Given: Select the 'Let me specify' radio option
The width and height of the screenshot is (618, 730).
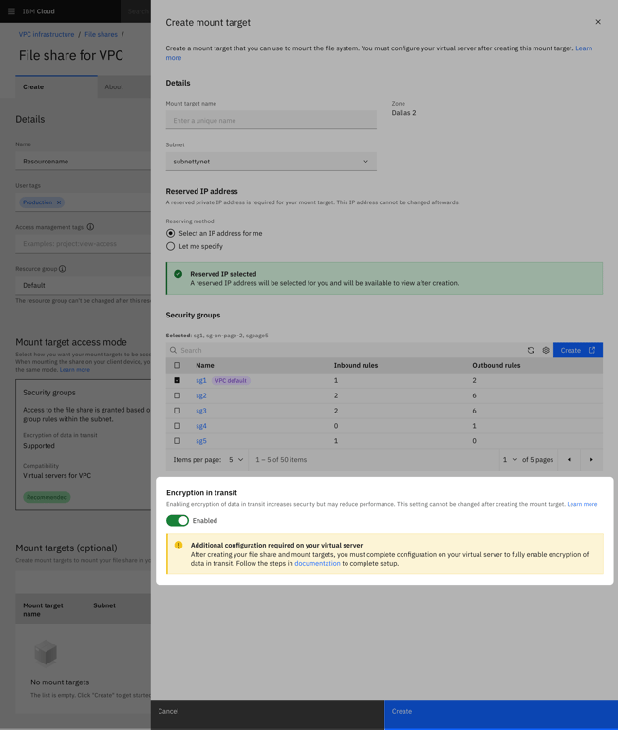Looking at the screenshot, I should point(171,247).
